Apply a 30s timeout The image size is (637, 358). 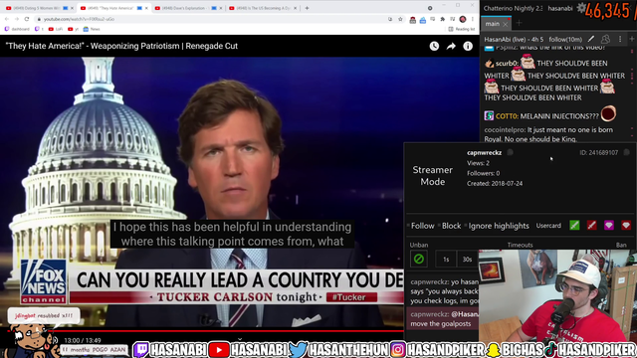[x=467, y=259]
